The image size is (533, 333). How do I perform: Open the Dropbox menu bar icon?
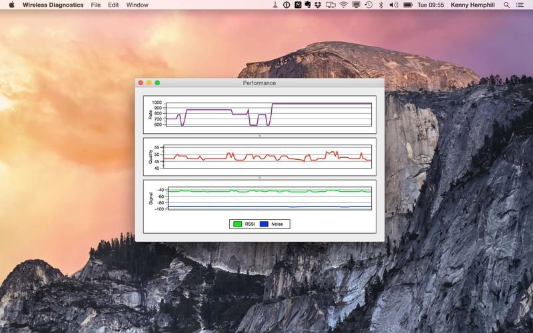coord(318,5)
